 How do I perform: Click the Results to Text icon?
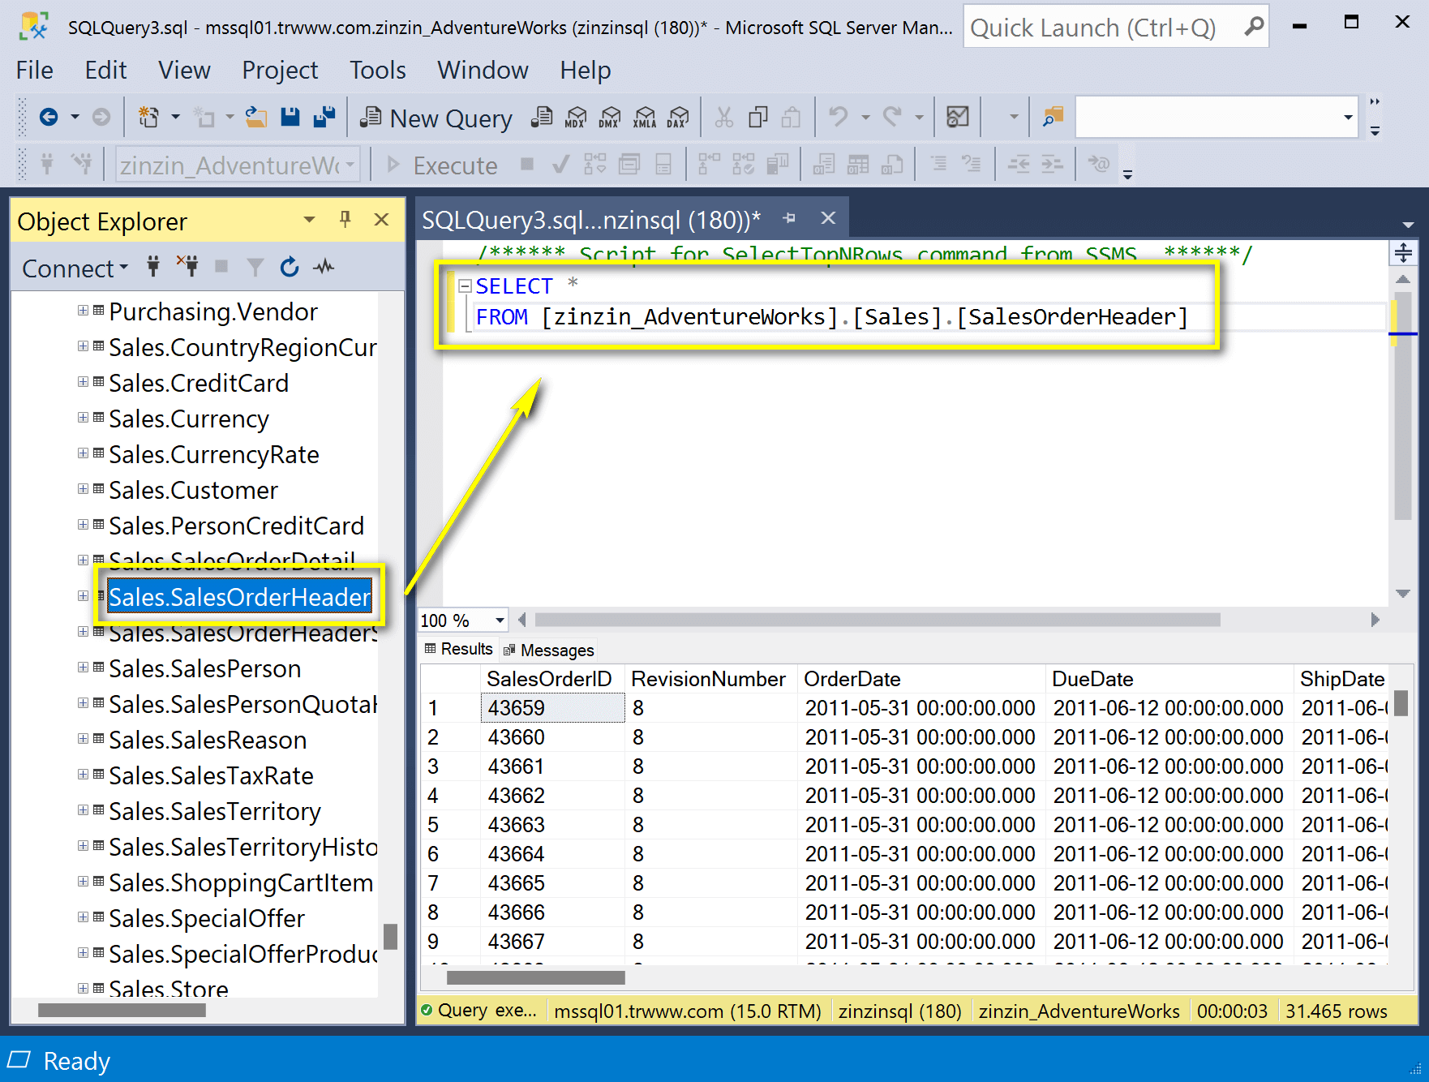[x=824, y=165]
